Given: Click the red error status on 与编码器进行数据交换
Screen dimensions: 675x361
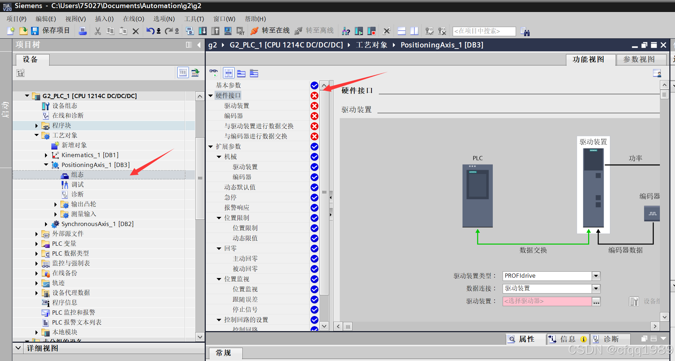Looking at the screenshot, I should pos(314,136).
